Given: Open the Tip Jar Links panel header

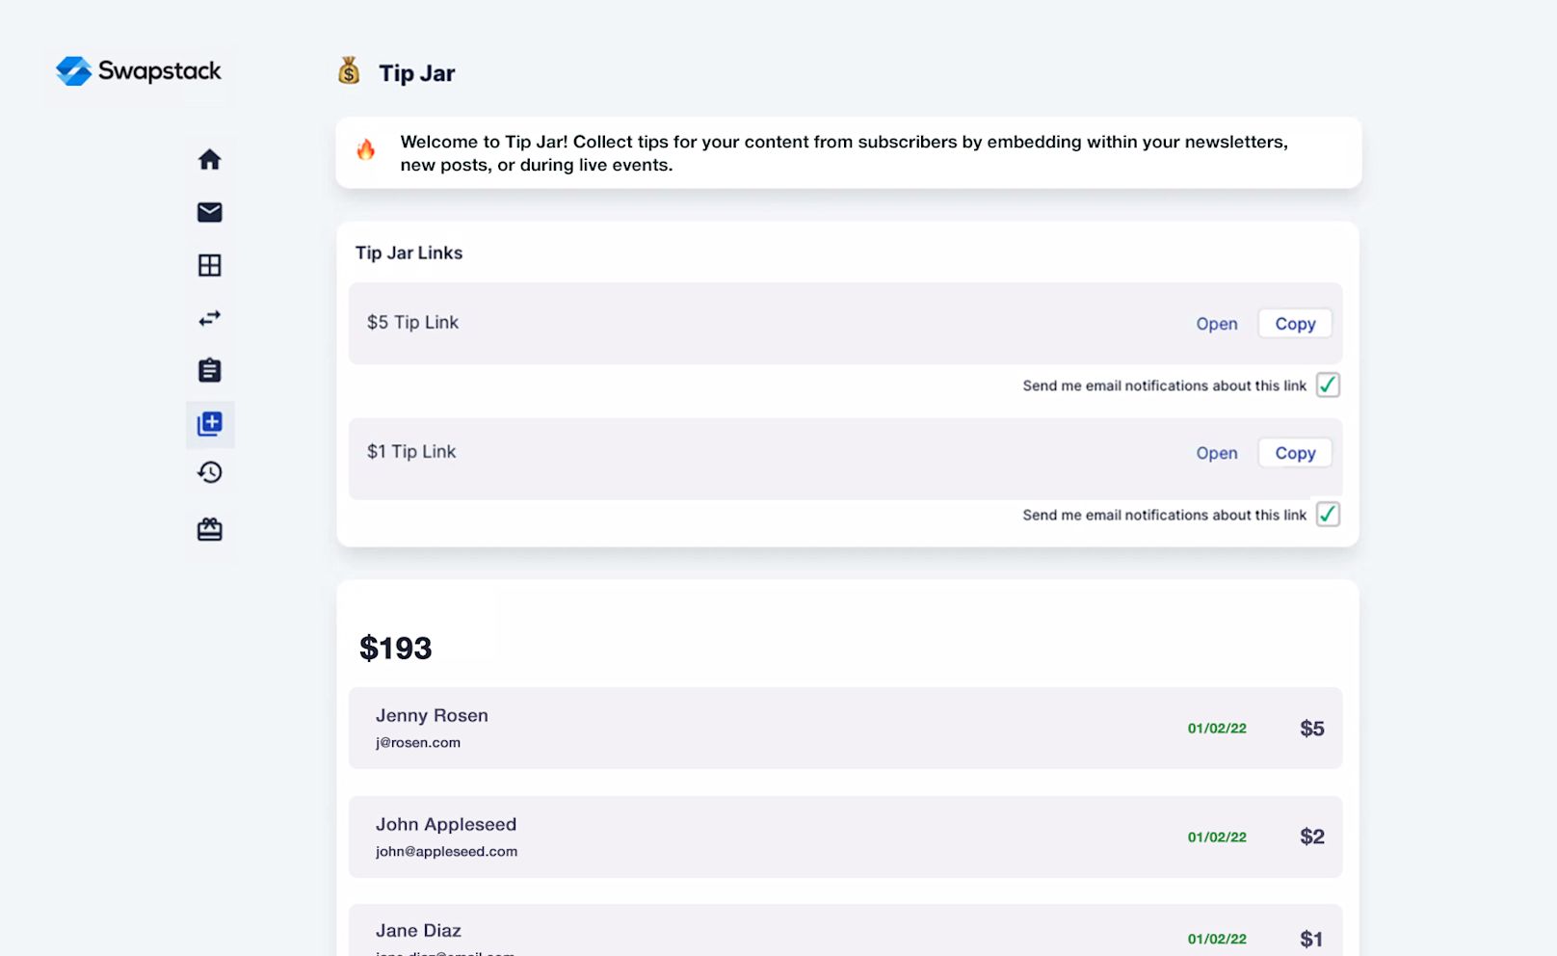Looking at the screenshot, I should pos(409,252).
